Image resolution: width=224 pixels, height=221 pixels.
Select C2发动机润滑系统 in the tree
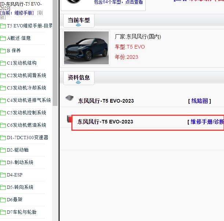pyautogui.click(x=26, y=75)
